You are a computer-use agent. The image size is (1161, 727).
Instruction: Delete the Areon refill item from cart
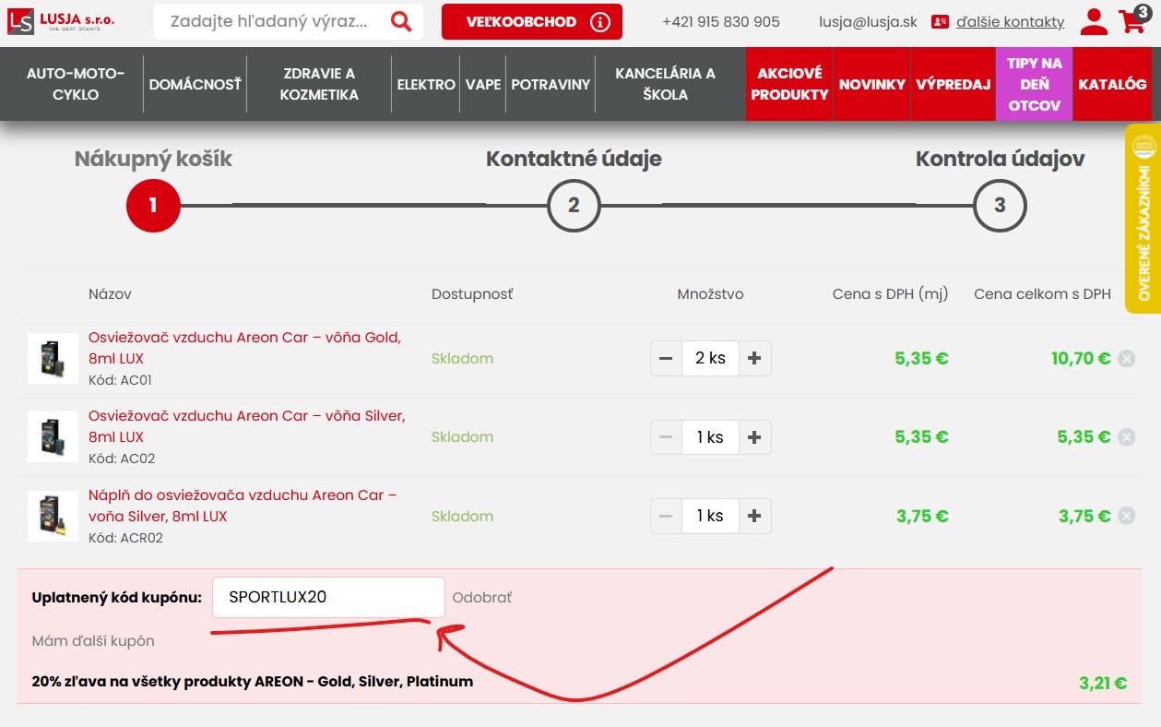pyautogui.click(x=1126, y=517)
